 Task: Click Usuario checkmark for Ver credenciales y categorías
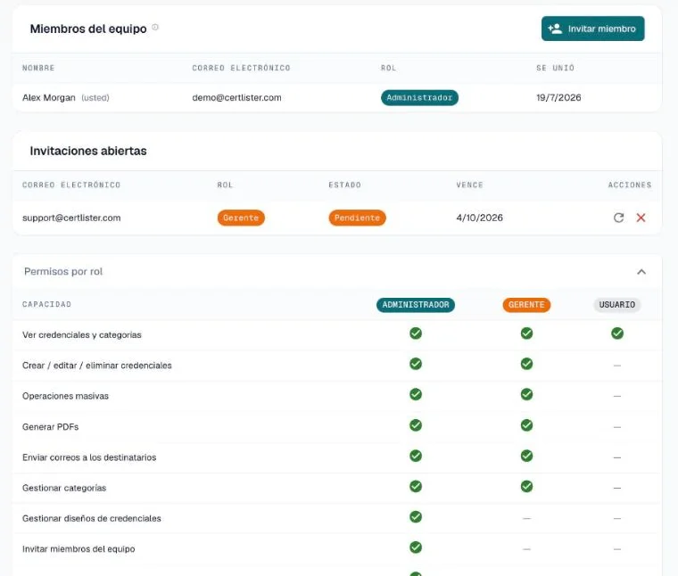coord(617,333)
